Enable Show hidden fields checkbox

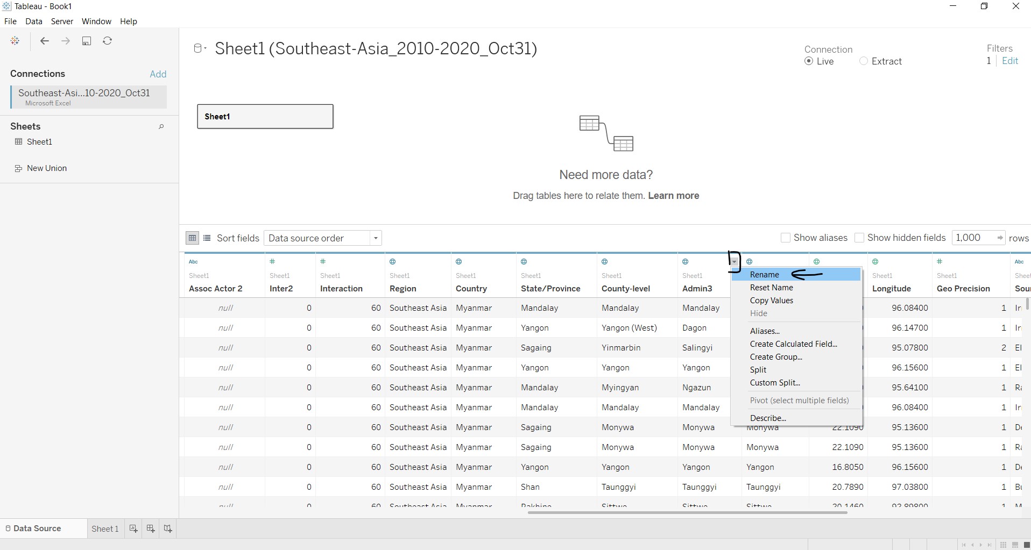[859, 238]
